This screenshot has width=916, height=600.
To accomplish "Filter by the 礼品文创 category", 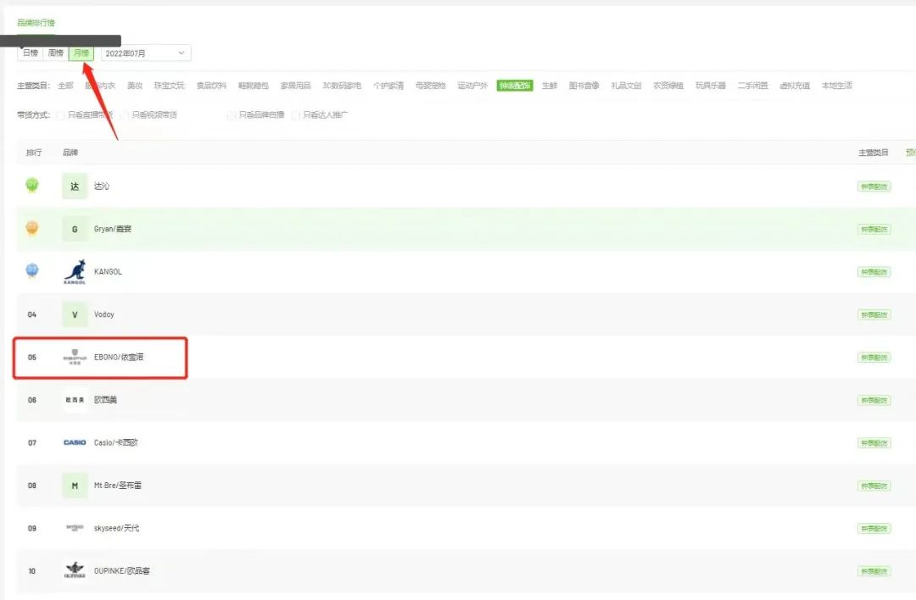I will click(626, 86).
